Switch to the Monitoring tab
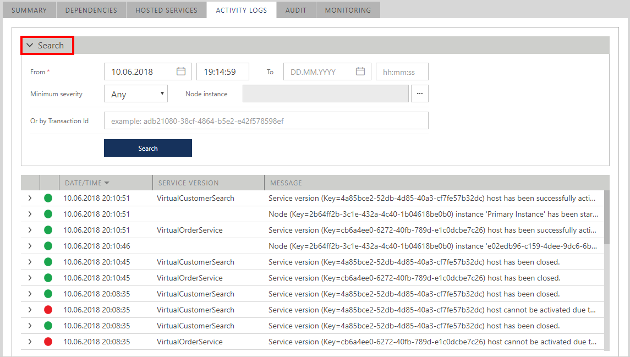 (x=348, y=10)
